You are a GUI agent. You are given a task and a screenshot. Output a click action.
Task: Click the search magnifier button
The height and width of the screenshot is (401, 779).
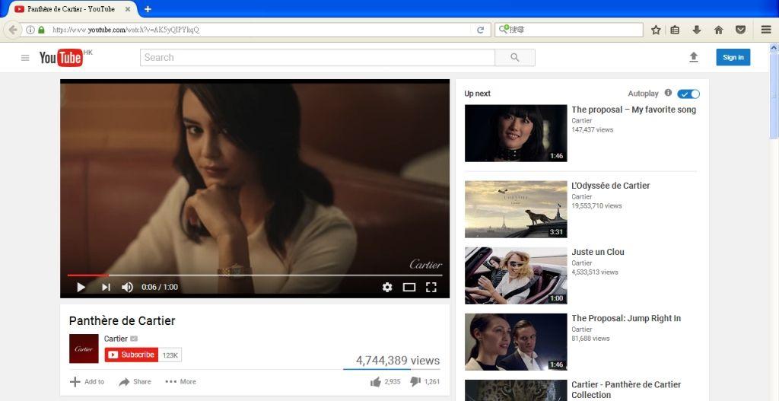(x=515, y=58)
